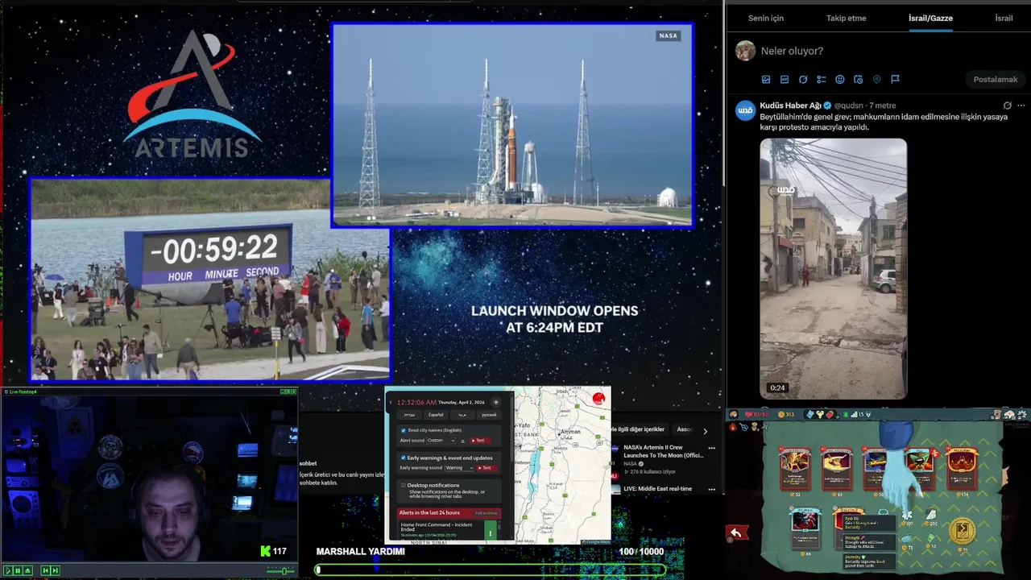Click the flag icon in composer toolbar
Viewport: 1031px width, 580px height.
[895, 80]
